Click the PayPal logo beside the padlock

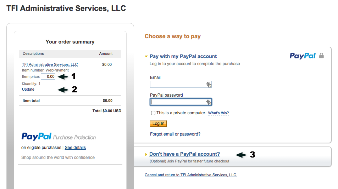tap(303, 56)
